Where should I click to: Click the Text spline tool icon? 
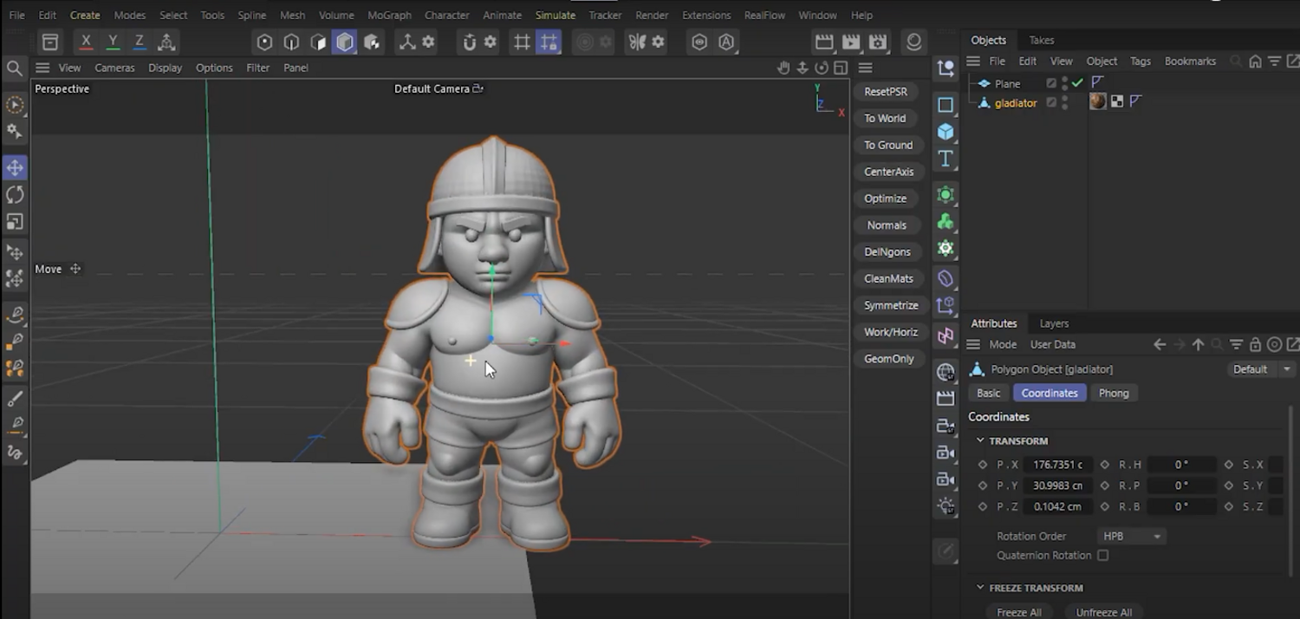click(946, 159)
